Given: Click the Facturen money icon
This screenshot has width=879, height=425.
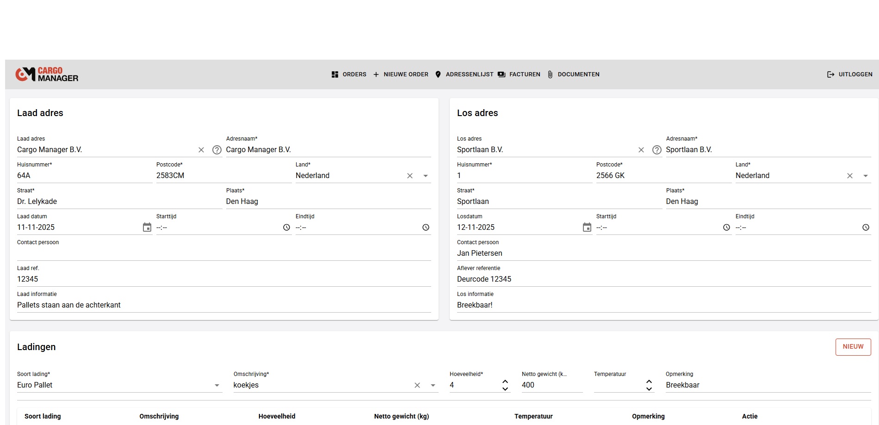Looking at the screenshot, I should click(x=501, y=74).
